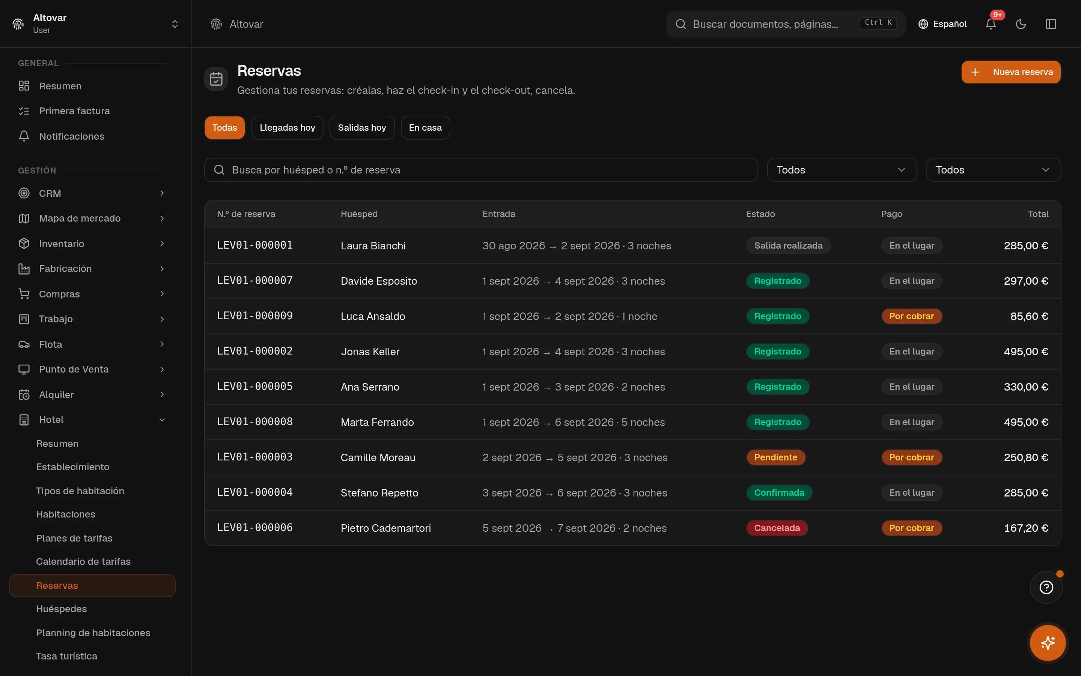Expand the Inventario chevron
This screenshot has height=676, width=1081.
click(x=162, y=244)
